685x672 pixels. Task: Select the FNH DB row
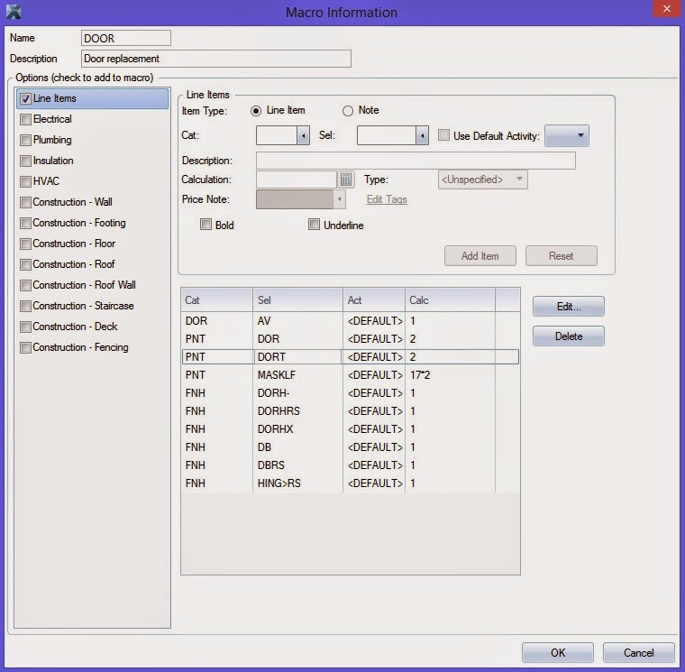(351, 447)
